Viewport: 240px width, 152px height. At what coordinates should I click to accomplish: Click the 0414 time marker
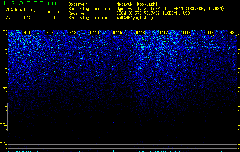pyautogui.click(x=95, y=32)
